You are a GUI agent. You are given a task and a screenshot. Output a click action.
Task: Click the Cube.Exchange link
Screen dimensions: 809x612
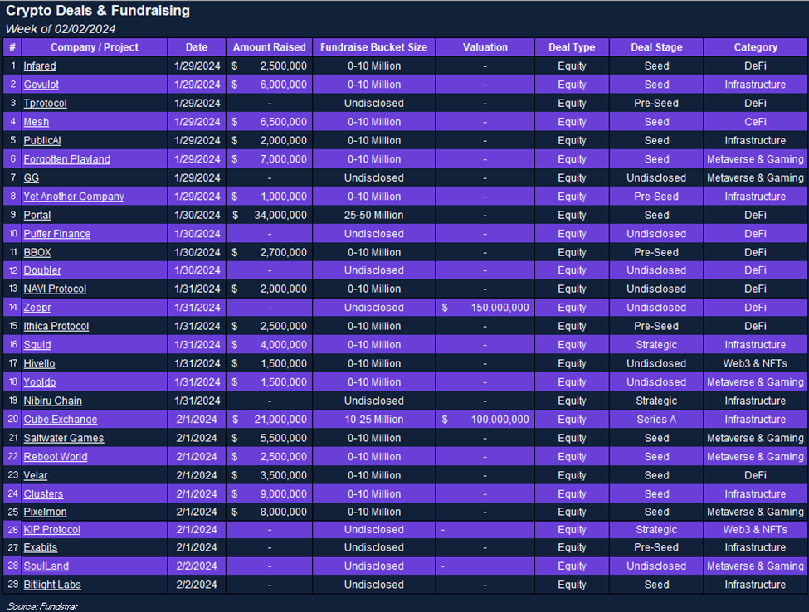point(60,420)
